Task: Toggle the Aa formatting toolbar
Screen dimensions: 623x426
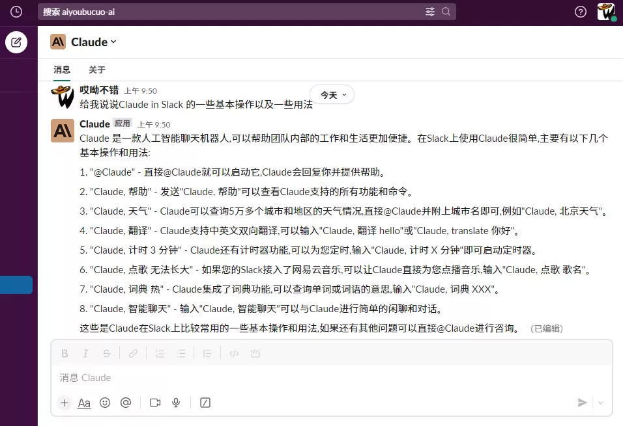Action: (x=84, y=403)
